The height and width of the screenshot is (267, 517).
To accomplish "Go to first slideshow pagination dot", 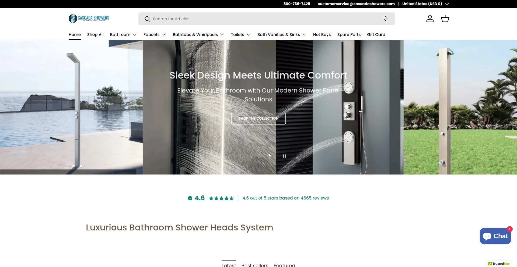I will click(232, 156).
